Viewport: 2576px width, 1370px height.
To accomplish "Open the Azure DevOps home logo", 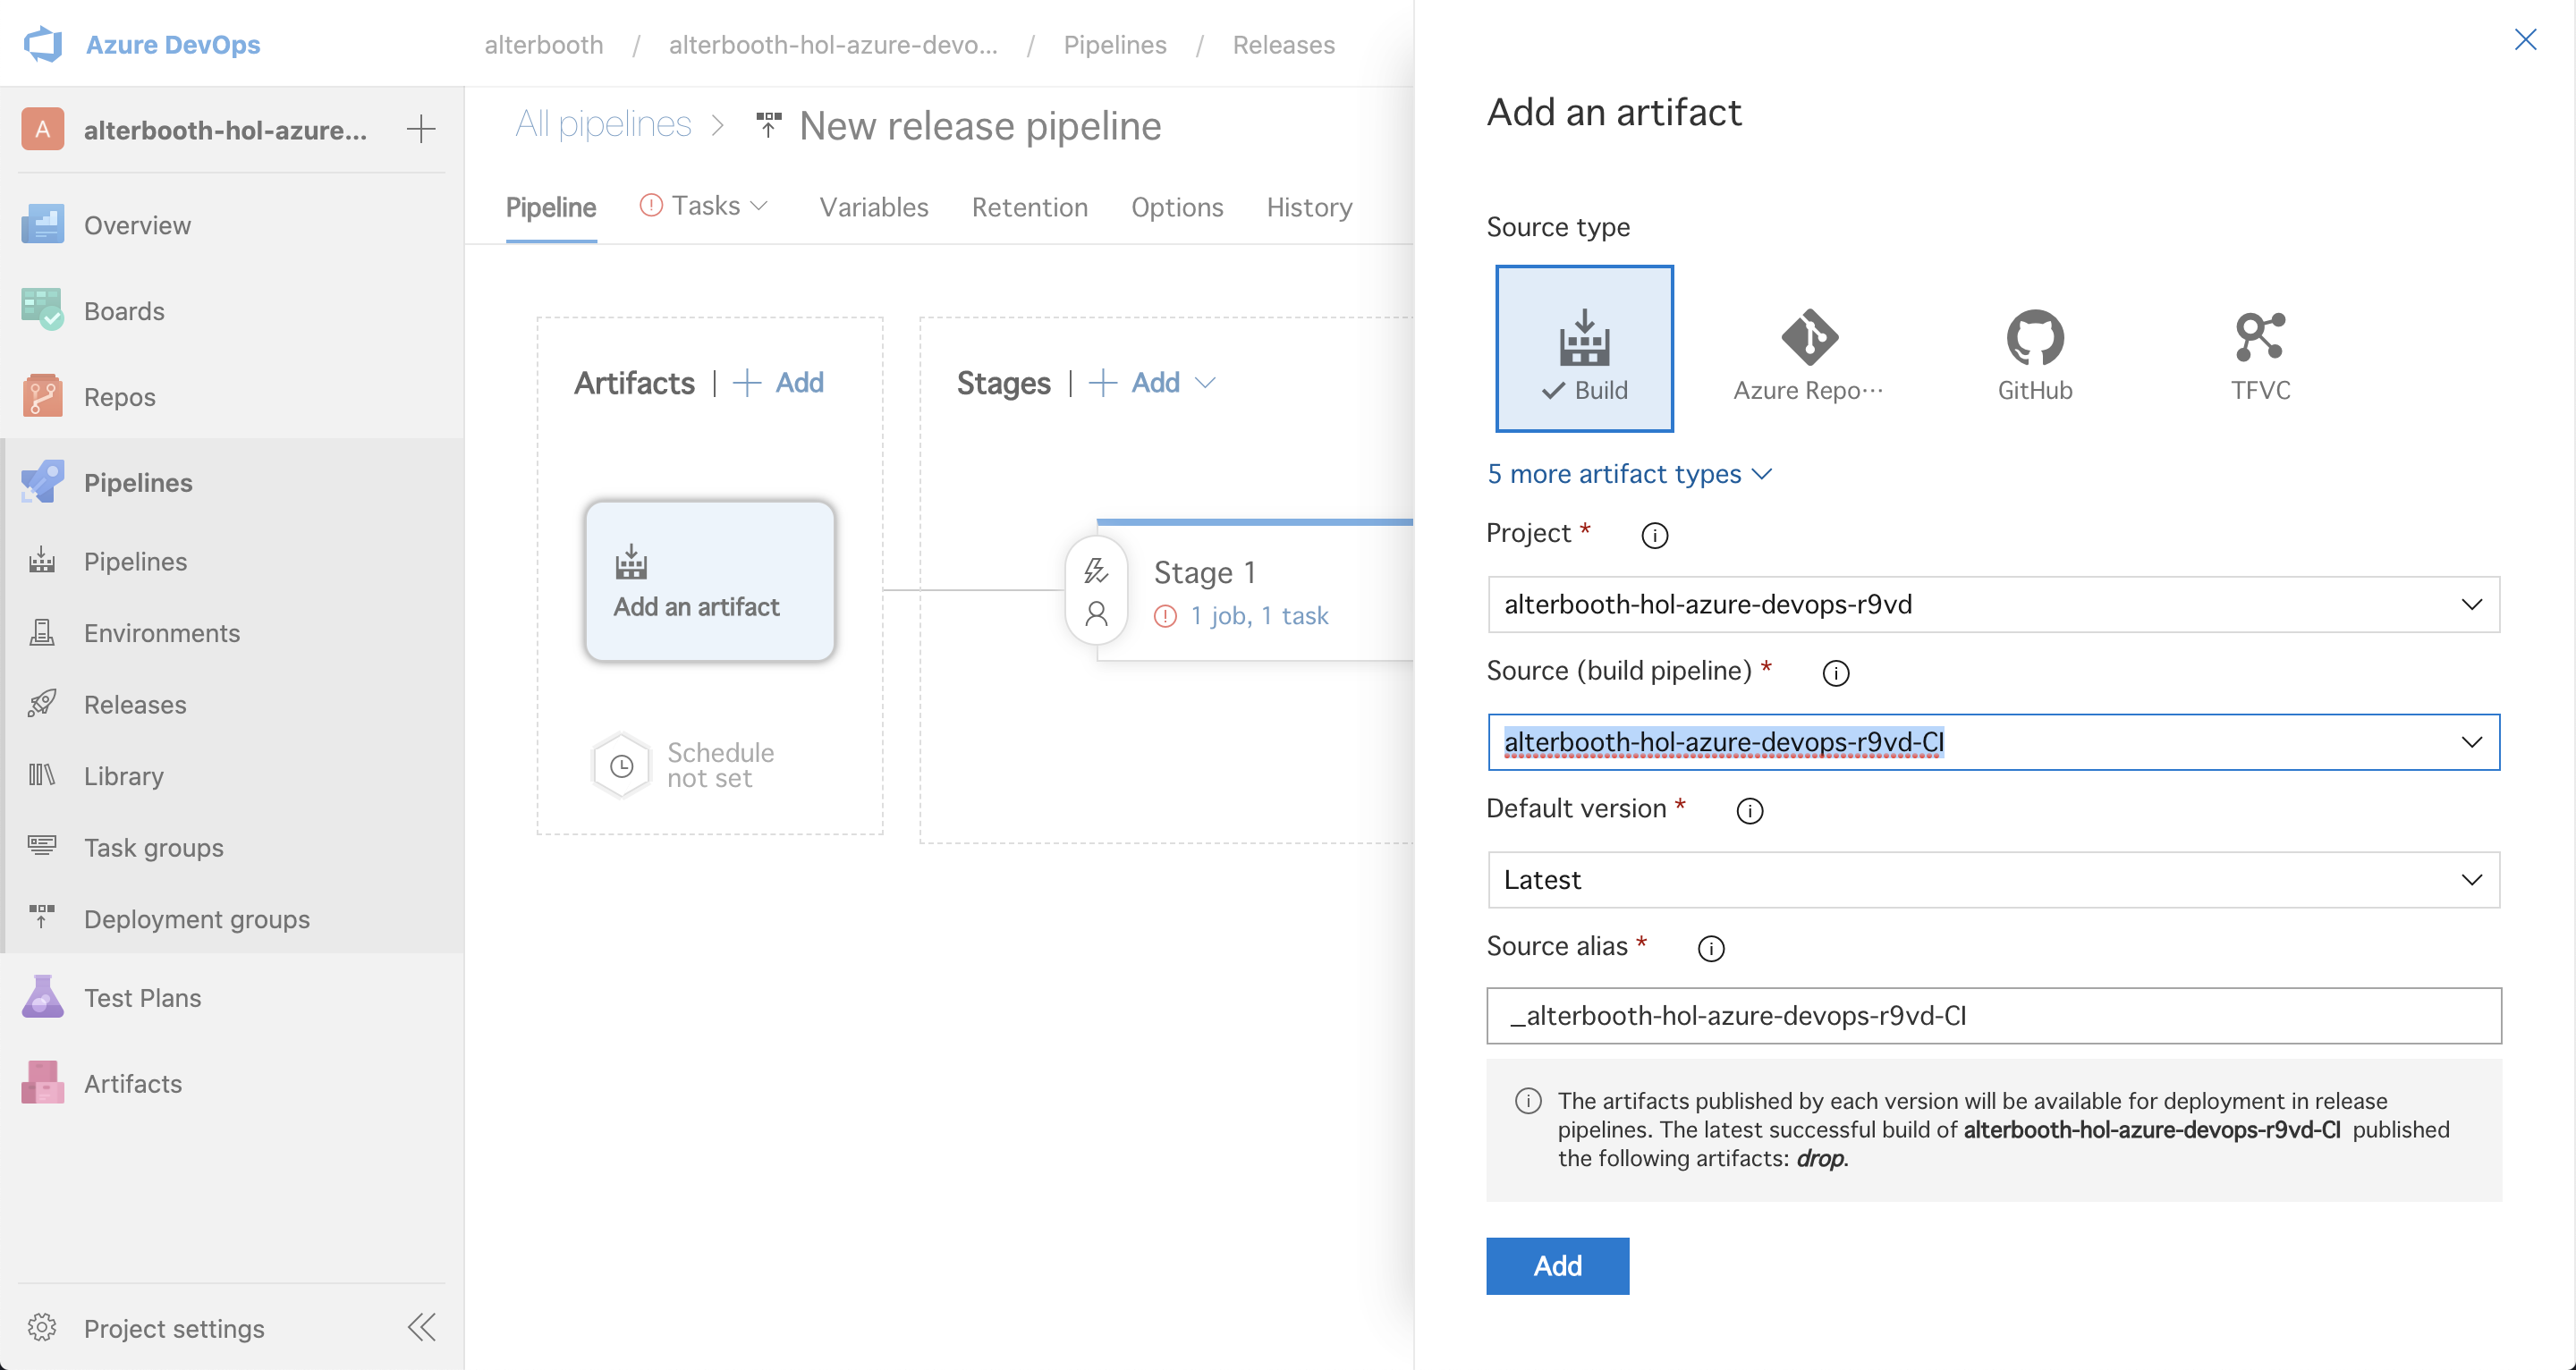I will (44, 44).
